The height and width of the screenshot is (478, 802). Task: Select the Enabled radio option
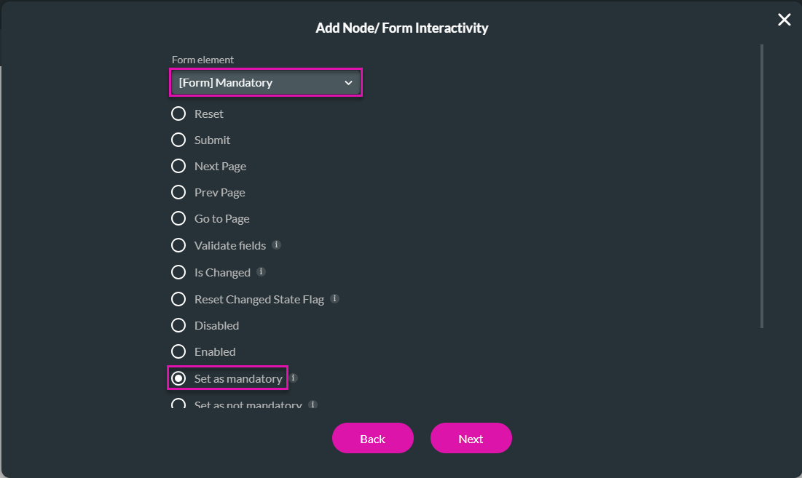pyautogui.click(x=178, y=351)
